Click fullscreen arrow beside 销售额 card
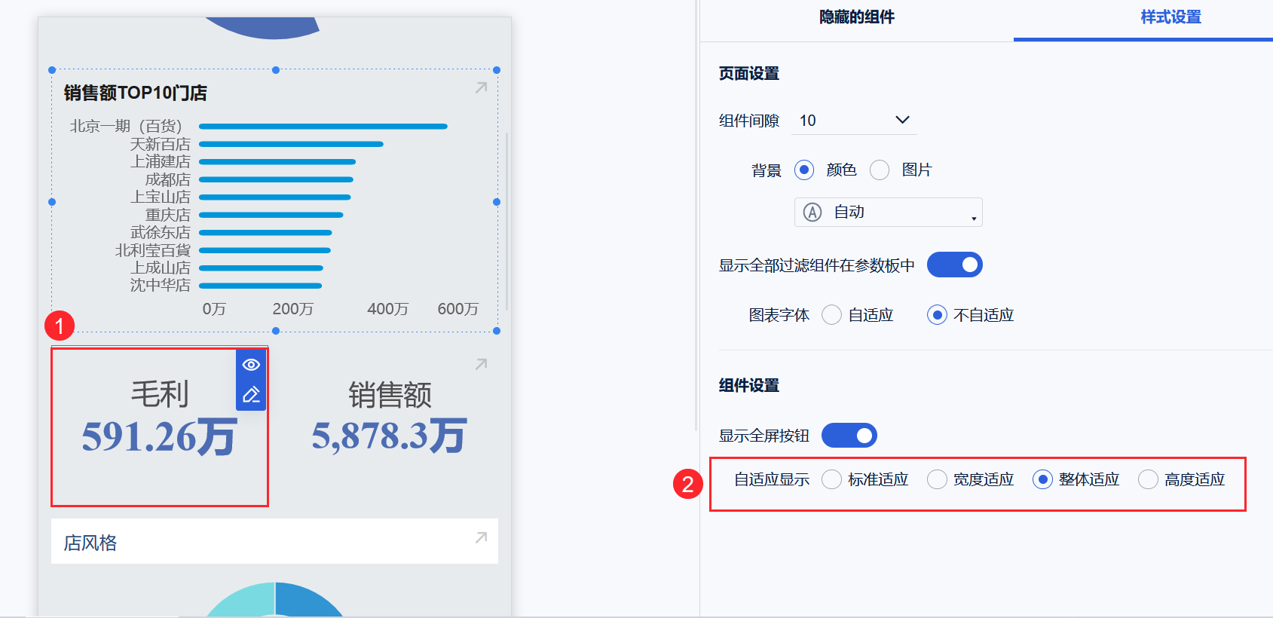 coord(481,365)
